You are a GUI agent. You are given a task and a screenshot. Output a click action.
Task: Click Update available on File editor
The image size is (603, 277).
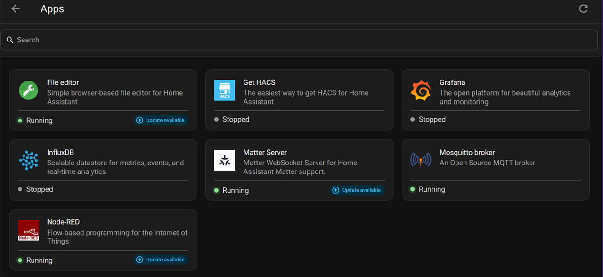click(x=161, y=120)
